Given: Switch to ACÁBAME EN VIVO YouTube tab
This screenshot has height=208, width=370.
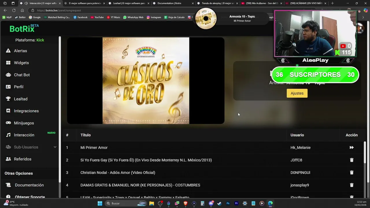Looking at the screenshot, I should point(306,3).
